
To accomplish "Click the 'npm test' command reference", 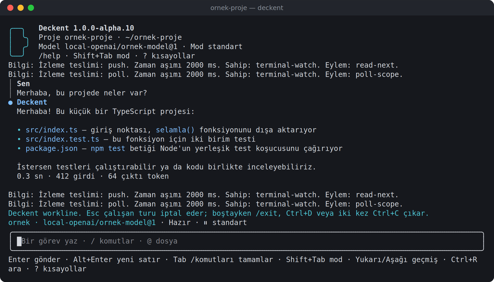I will point(108,148).
